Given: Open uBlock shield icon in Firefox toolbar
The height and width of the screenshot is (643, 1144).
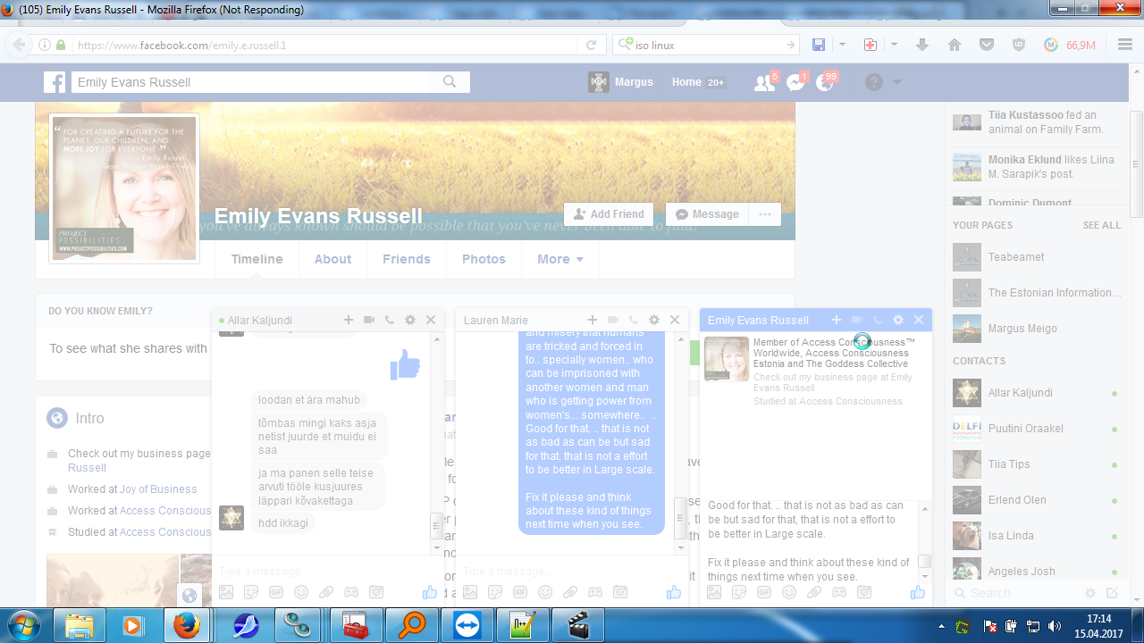Looking at the screenshot, I should 1018,45.
